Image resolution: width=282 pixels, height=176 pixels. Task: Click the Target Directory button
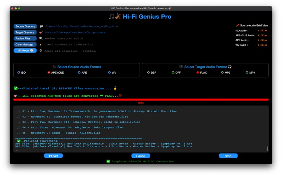[x=25, y=32]
